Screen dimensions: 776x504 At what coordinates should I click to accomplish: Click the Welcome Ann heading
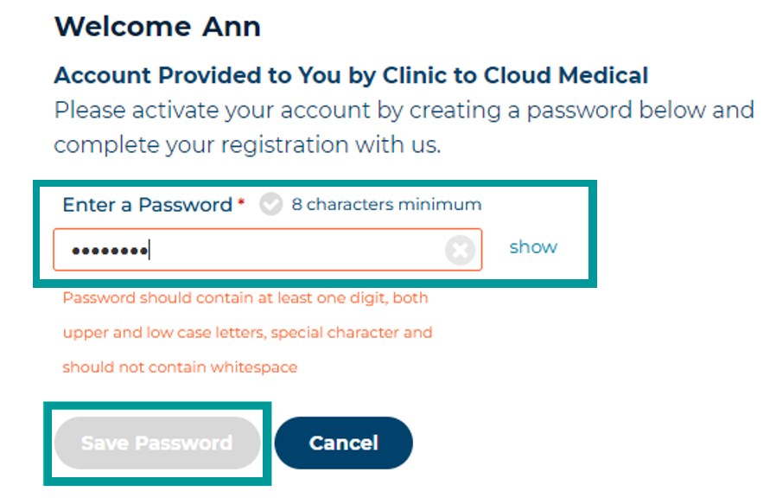(x=157, y=26)
